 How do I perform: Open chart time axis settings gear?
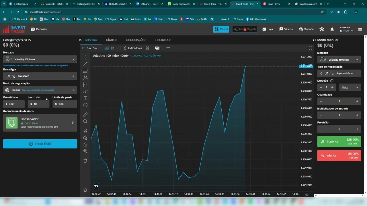pos(307,194)
